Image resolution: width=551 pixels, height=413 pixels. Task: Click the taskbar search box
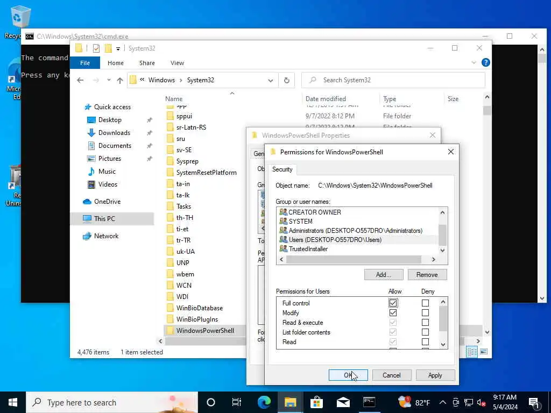(x=112, y=402)
